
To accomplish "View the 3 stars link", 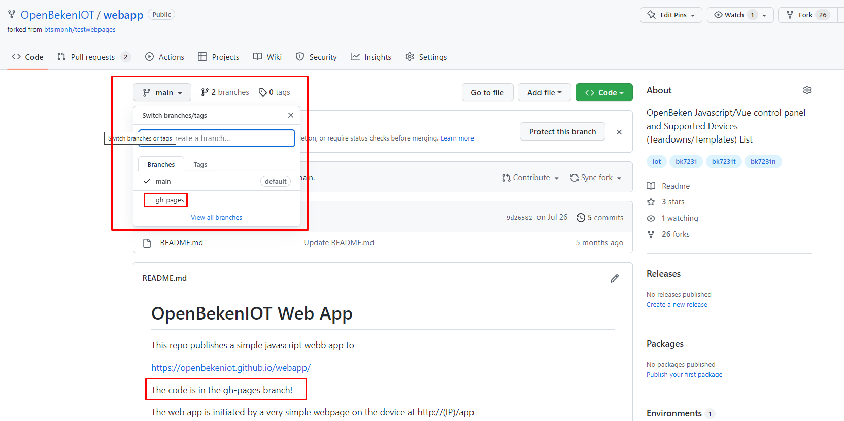I will [x=666, y=201].
